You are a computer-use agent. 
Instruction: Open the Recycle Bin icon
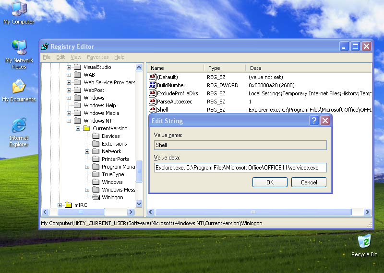[364, 245]
